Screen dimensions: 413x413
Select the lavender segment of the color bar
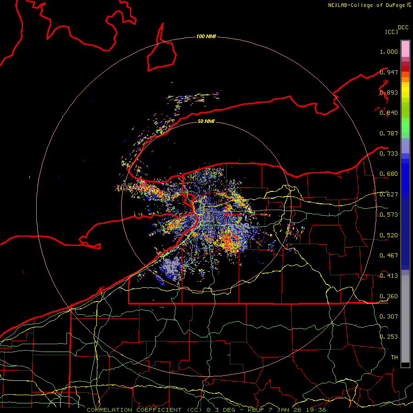click(x=405, y=145)
